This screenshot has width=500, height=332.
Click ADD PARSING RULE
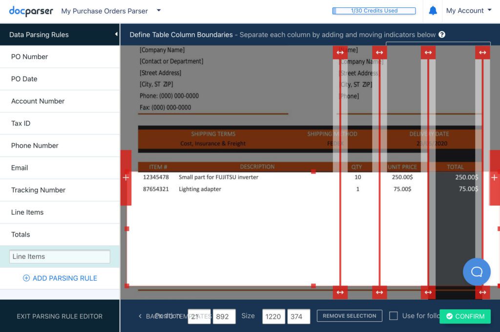click(x=60, y=278)
